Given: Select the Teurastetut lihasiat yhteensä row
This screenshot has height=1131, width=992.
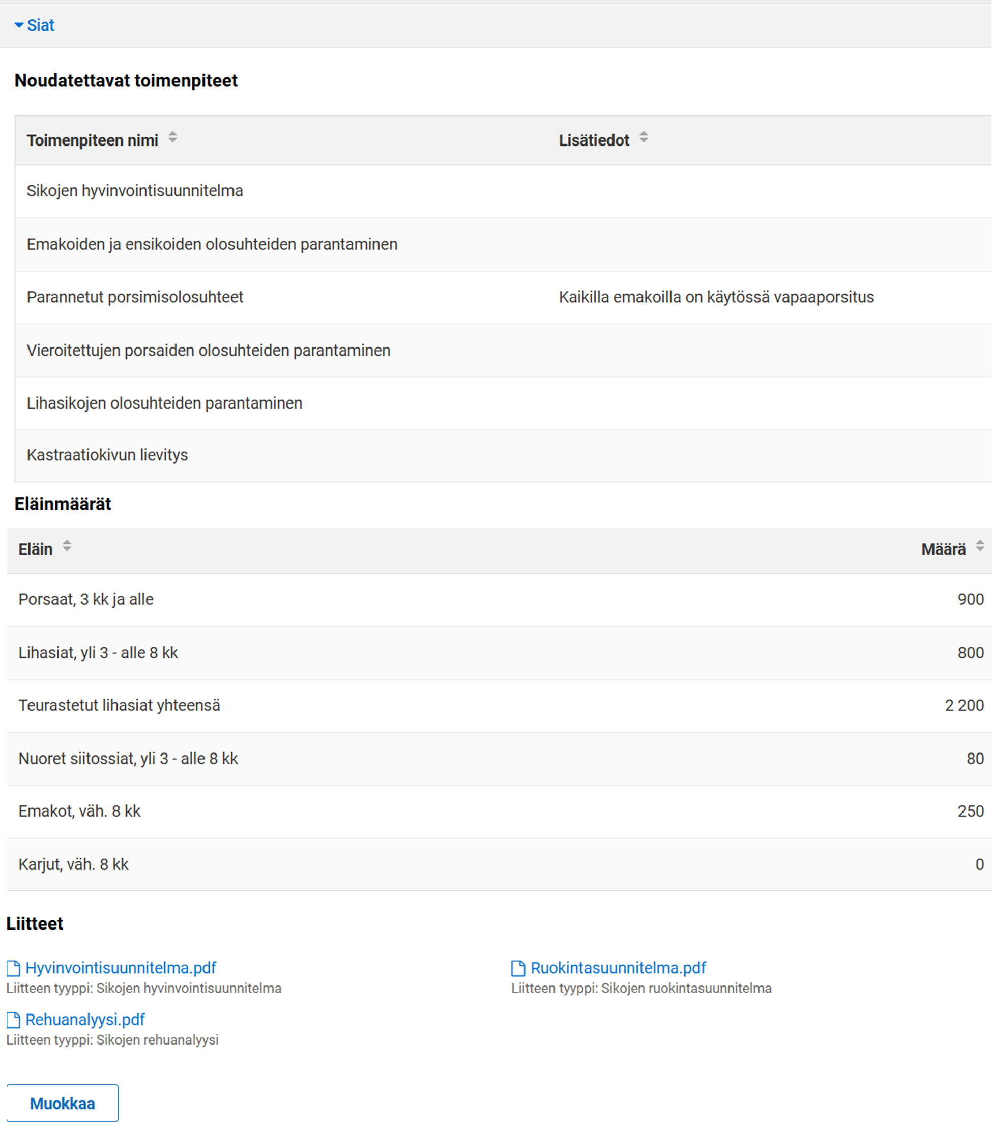Looking at the screenshot, I should tap(120, 706).
